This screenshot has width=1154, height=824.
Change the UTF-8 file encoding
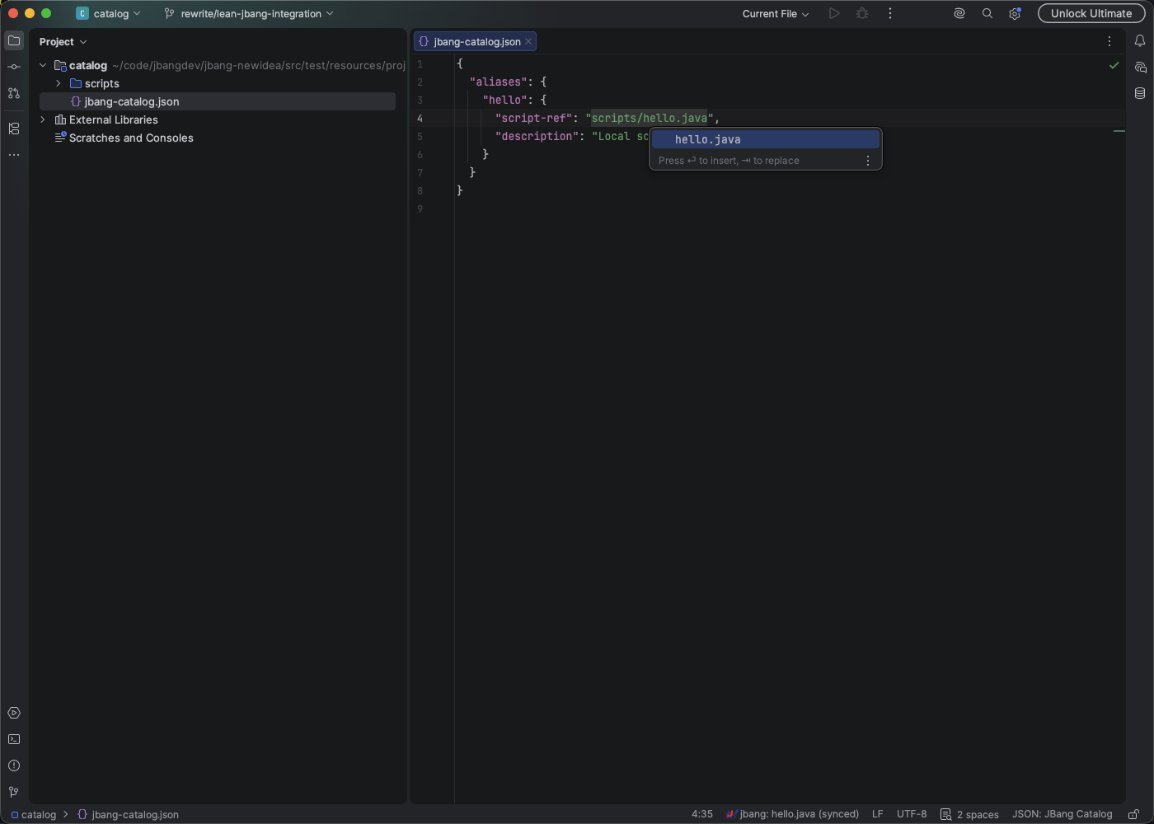click(912, 814)
